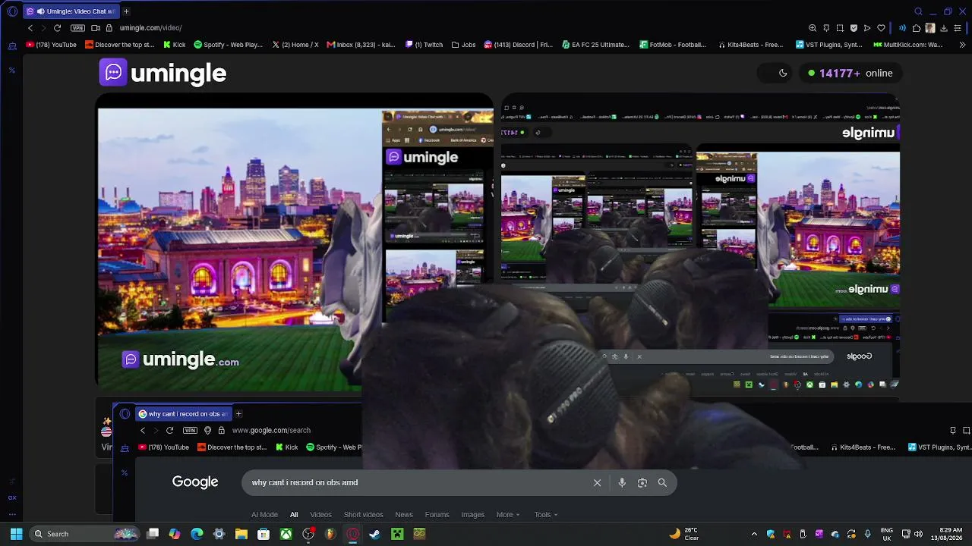This screenshot has height=546, width=972.
Task: Click the umingle.com/video/ address field
Action: 150,28
